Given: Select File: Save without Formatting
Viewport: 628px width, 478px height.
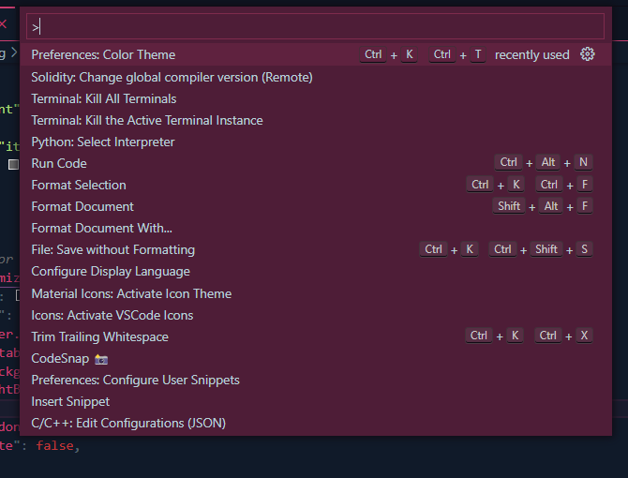Looking at the screenshot, I should click(315, 250).
